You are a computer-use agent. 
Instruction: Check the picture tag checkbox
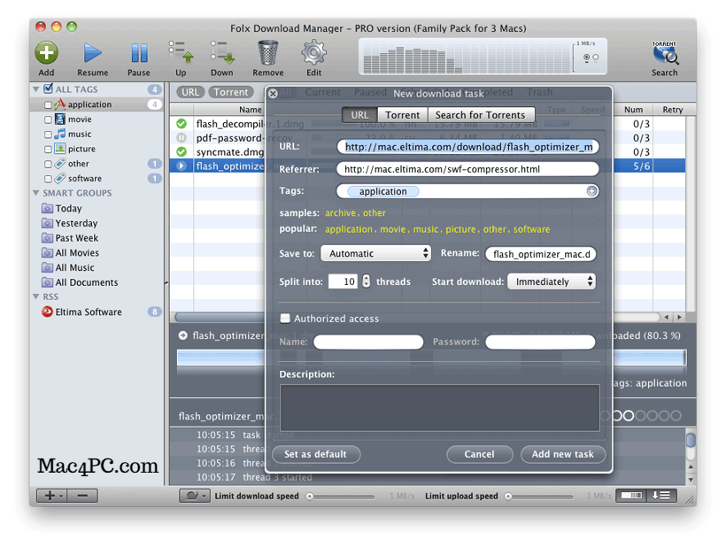[48, 150]
